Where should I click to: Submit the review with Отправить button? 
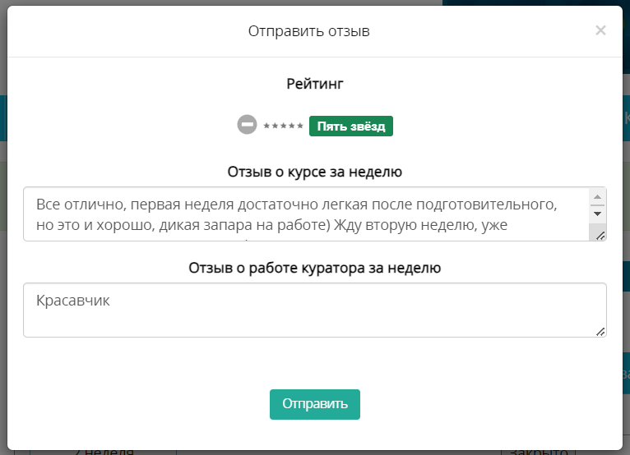click(315, 404)
